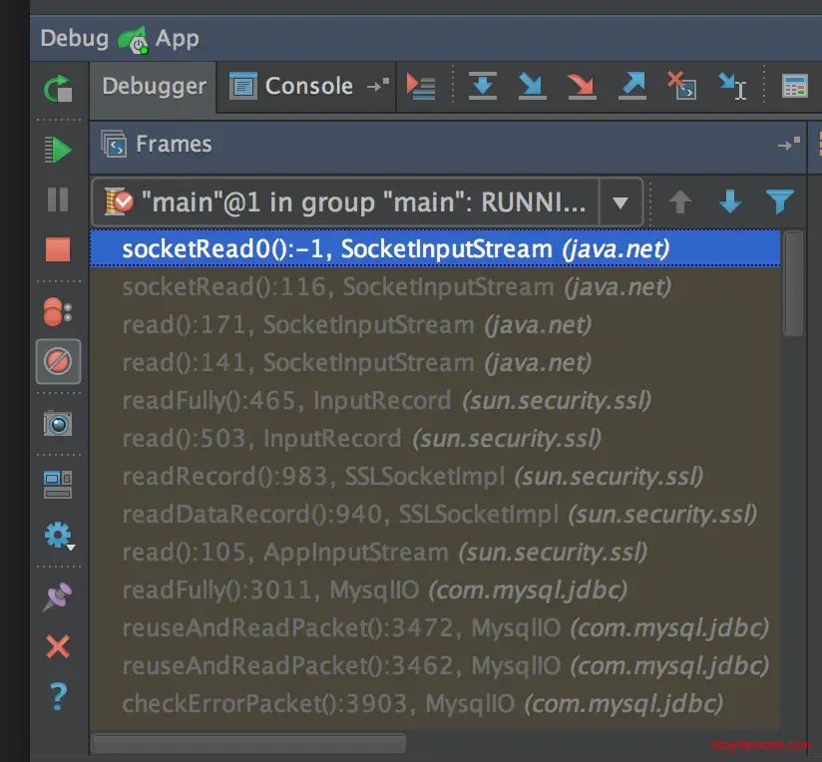Viewport: 822px width, 762px height.
Task: Open help via question mark icon
Action: point(58,695)
